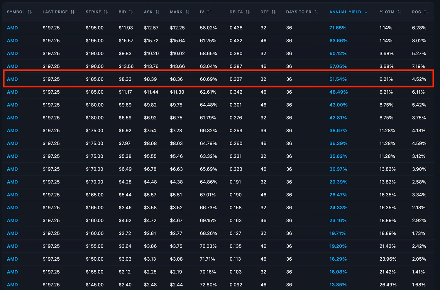Open AMD link in 13.35% yield row
The height and width of the screenshot is (290, 440).
click(x=12, y=285)
